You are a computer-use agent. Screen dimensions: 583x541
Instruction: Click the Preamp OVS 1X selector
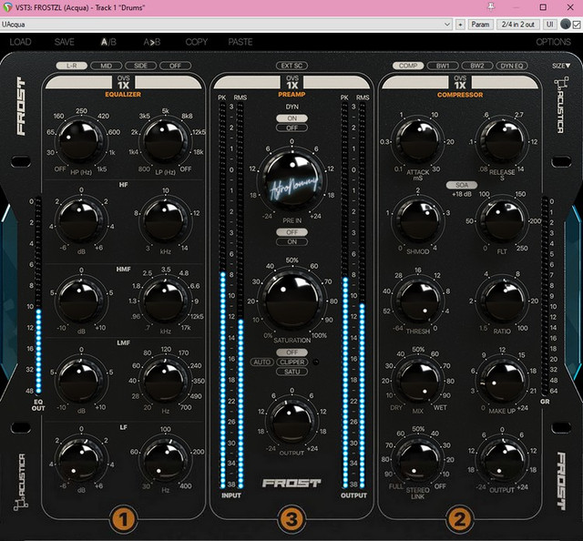[291, 82]
